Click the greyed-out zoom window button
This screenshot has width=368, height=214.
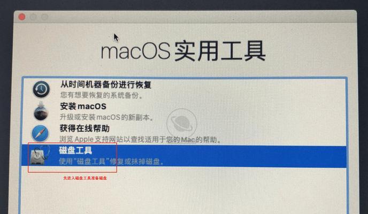coord(44,17)
